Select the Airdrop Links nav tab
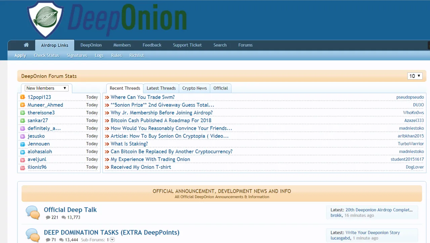The width and height of the screenshot is (430, 243). (54, 45)
